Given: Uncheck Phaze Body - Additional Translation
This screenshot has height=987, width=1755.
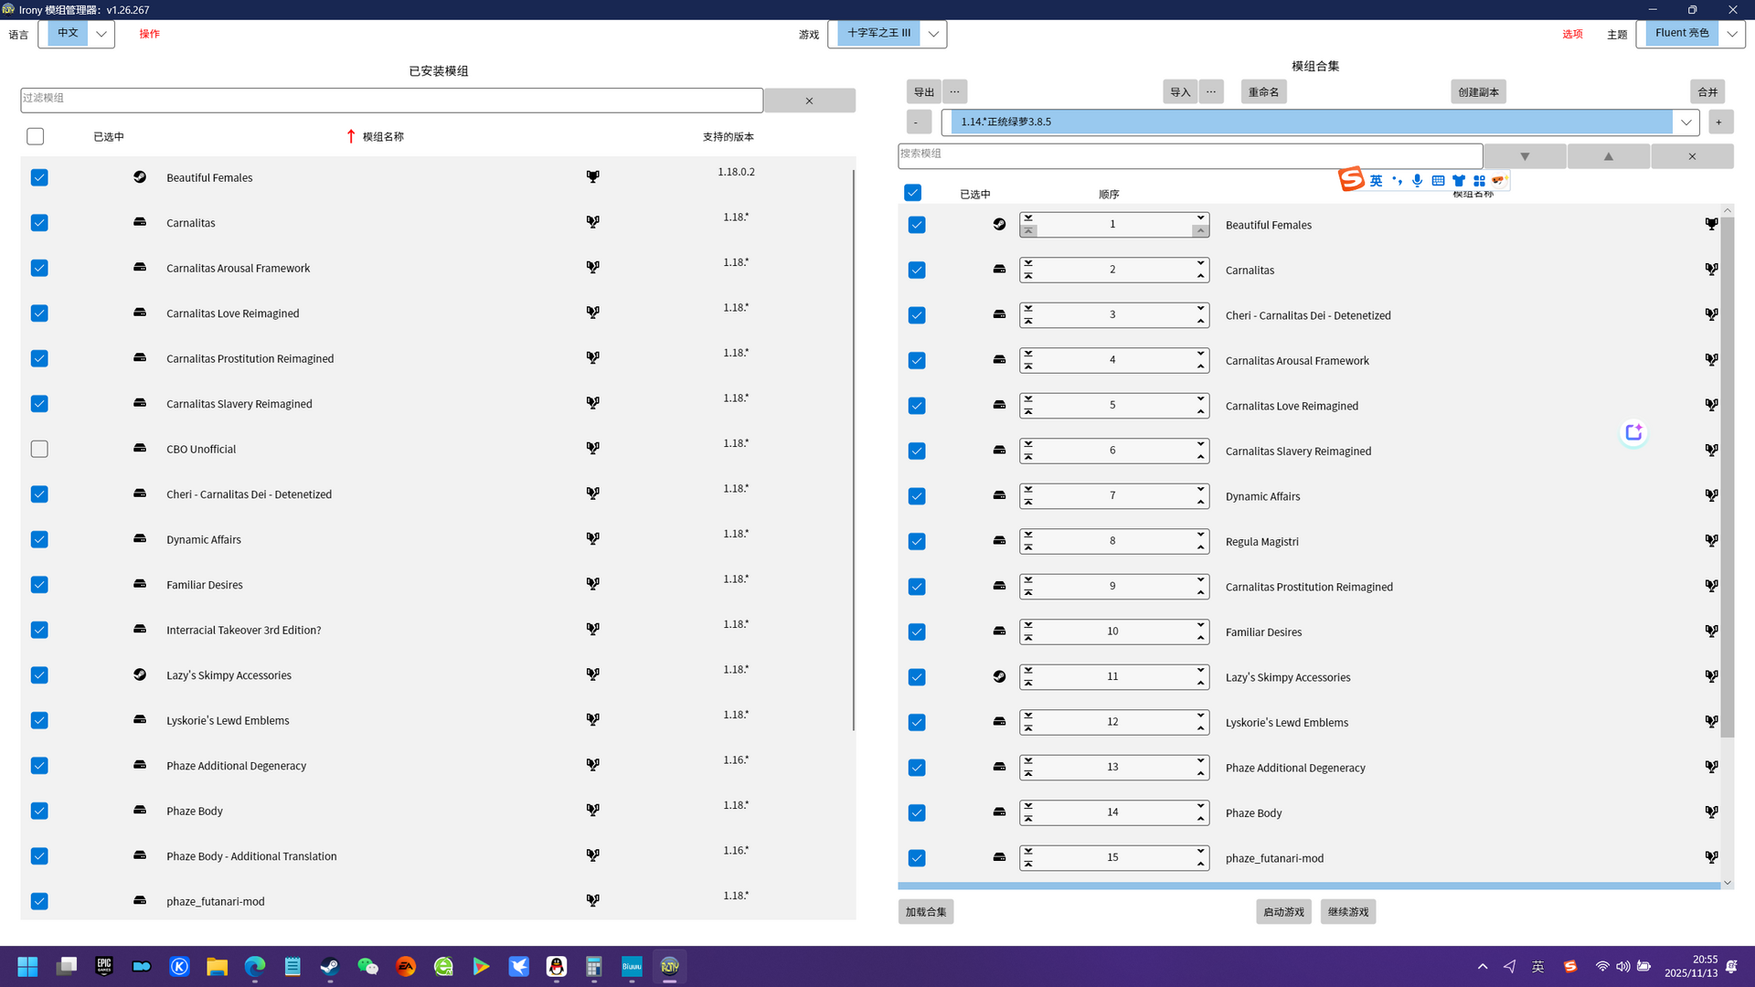Looking at the screenshot, I should click(x=39, y=855).
